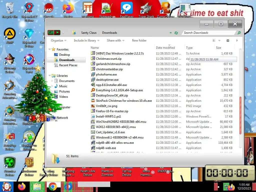Open Plants vs Zombies desktop shortcut
This screenshot has height=192, width=256.
[x=107, y=173]
